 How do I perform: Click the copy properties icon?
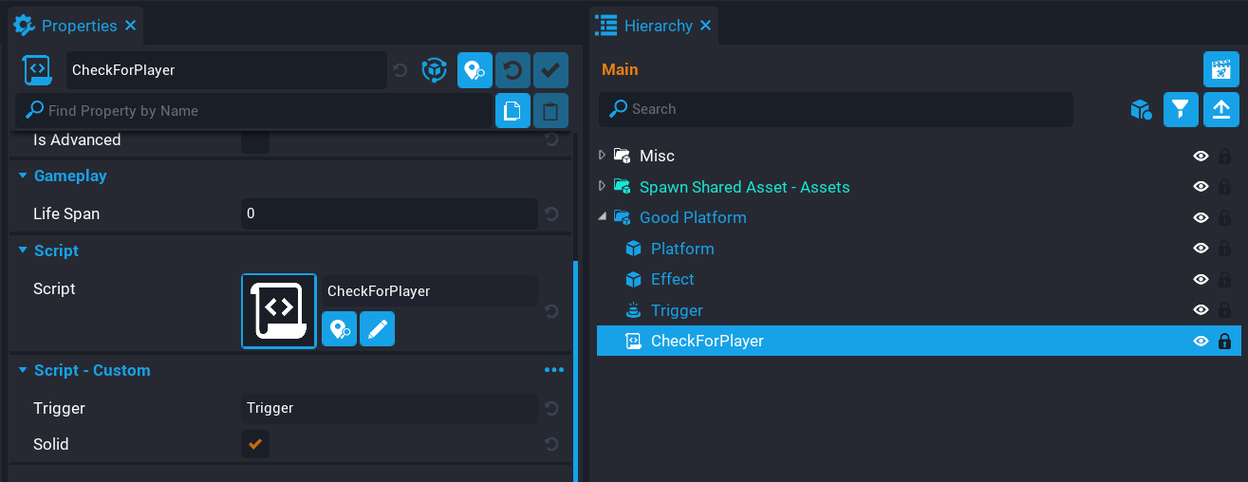pos(512,111)
